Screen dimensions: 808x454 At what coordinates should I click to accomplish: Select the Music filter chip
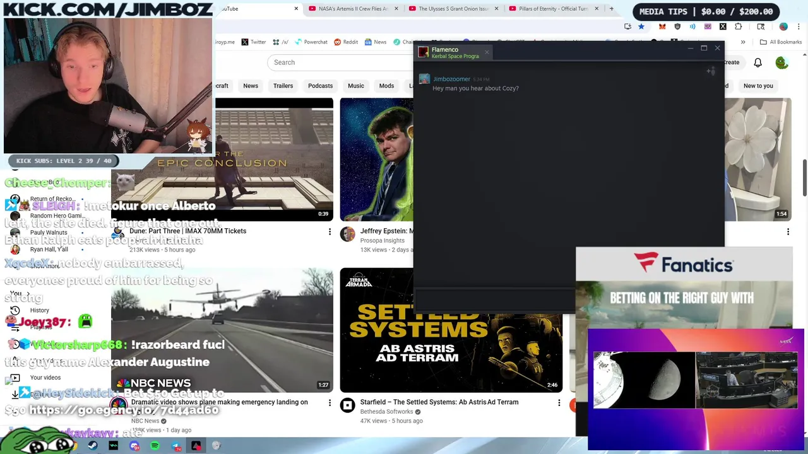click(356, 86)
